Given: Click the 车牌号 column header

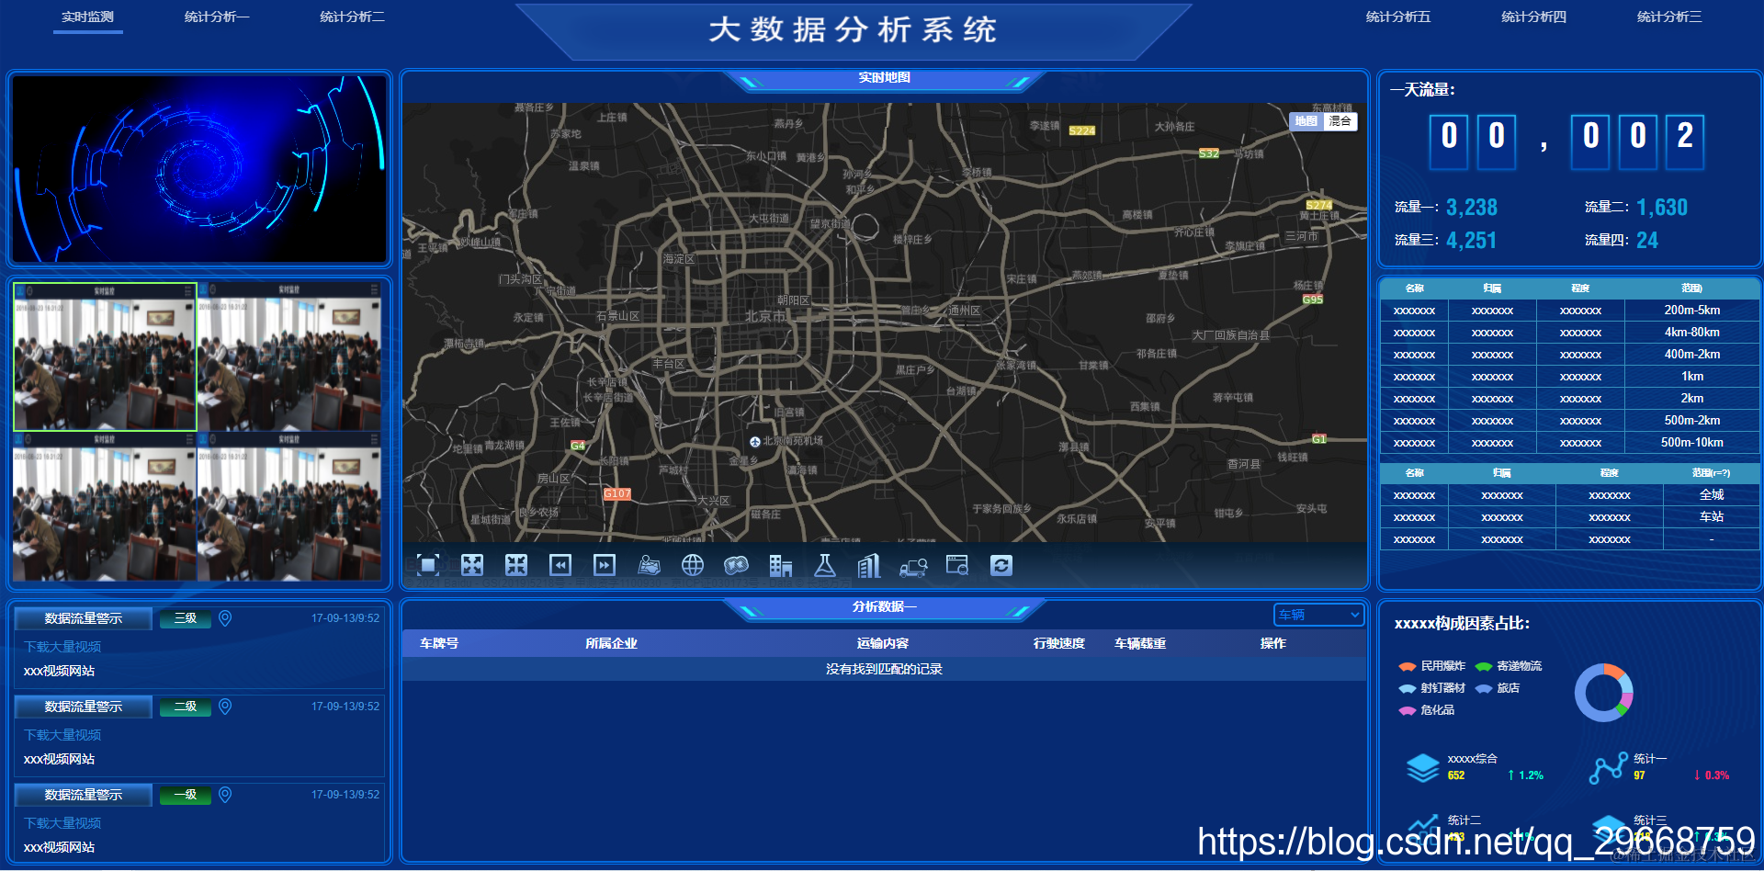Looking at the screenshot, I should (x=439, y=643).
